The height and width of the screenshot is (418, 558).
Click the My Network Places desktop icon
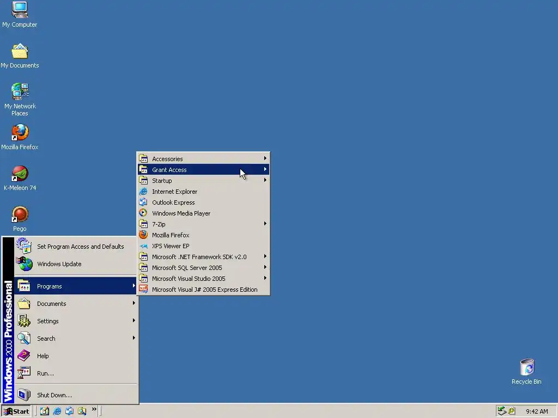20,100
